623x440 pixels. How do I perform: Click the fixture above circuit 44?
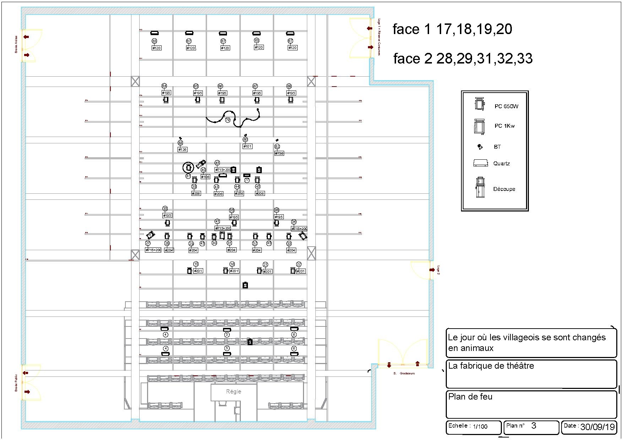237,180
